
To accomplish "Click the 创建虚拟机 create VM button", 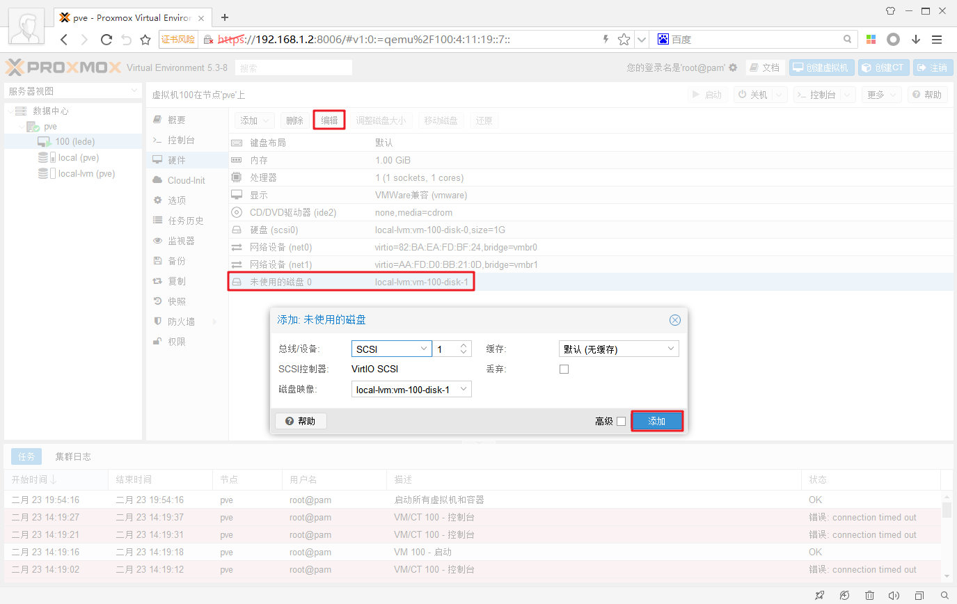I will click(x=821, y=67).
